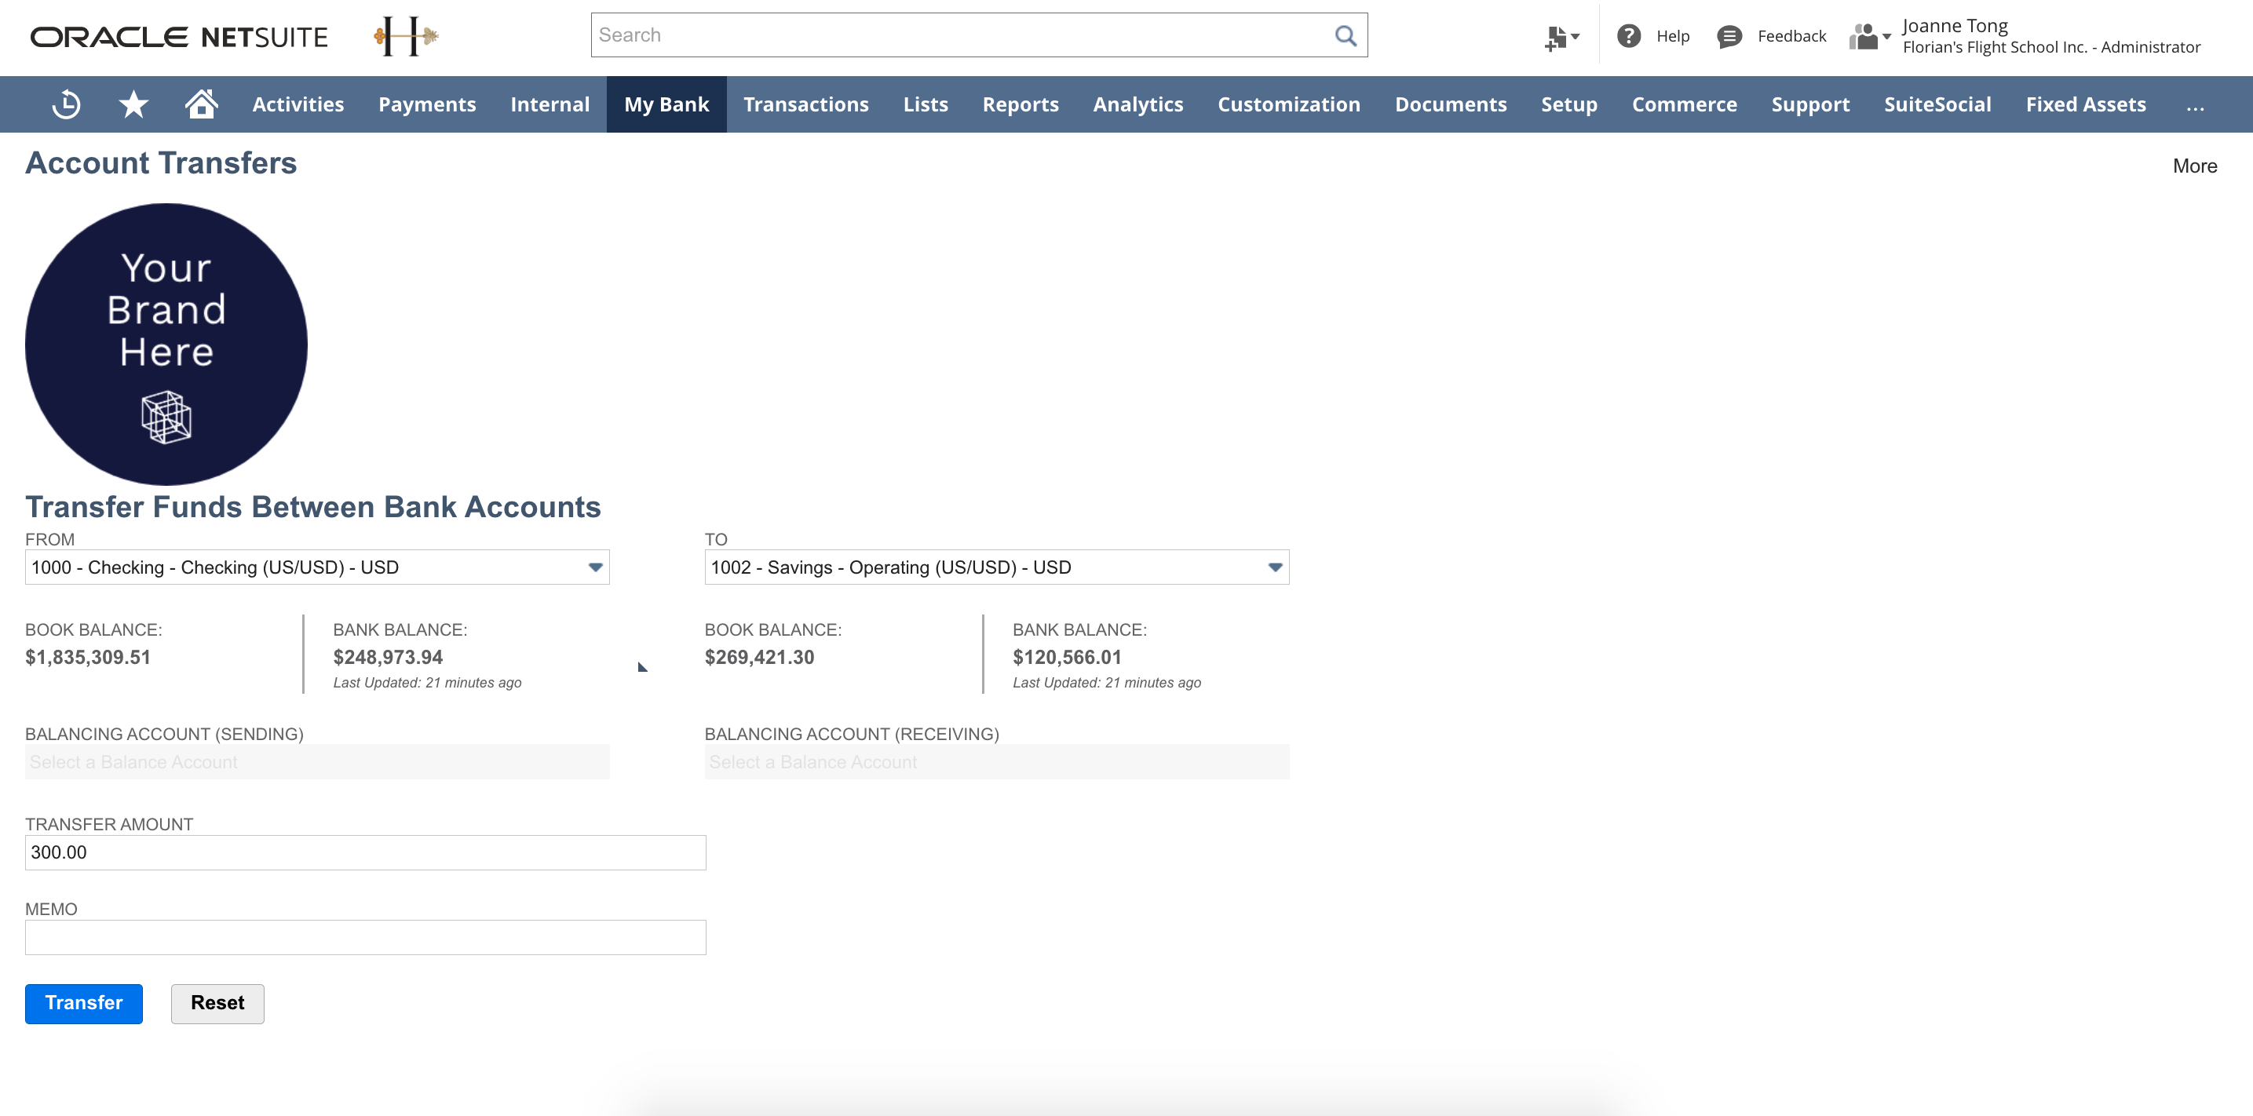2253x1116 pixels.
Task: Click the search magnifying glass icon
Action: point(1346,36)
